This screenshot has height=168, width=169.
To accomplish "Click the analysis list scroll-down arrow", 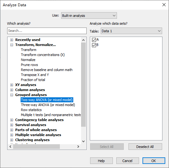I will (x=83, y=141).
